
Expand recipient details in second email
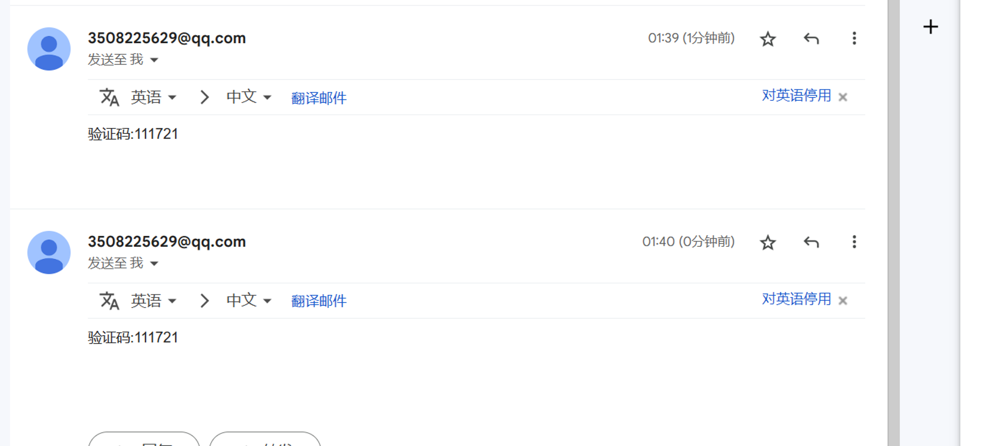click(154, 264)
